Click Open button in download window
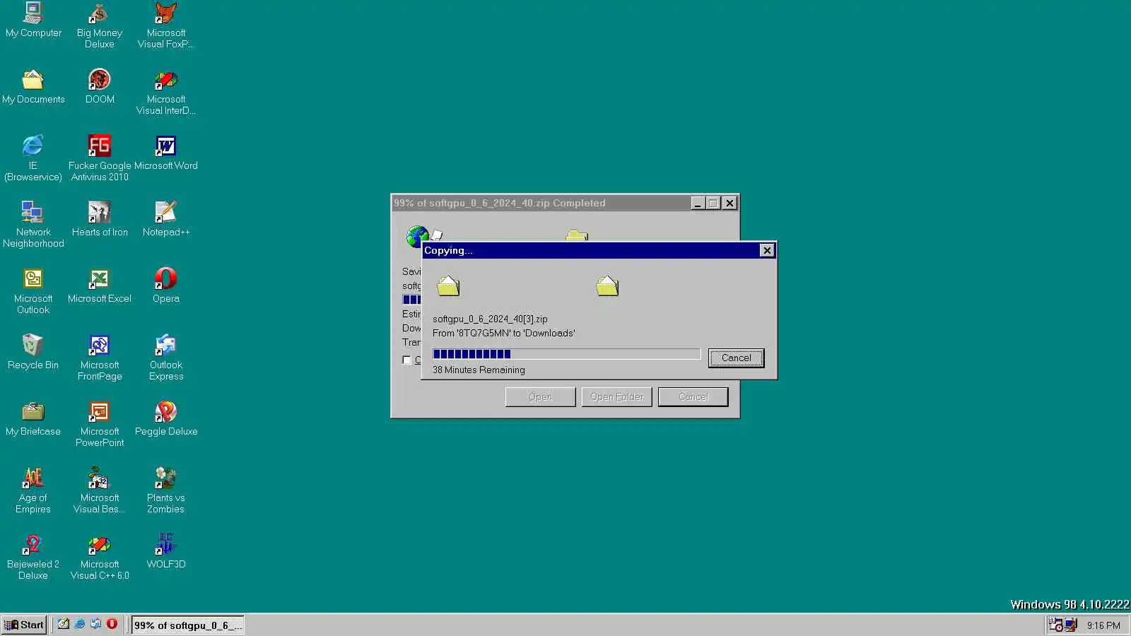Screen dimensions: 1131x636 (x=541, y=397)
